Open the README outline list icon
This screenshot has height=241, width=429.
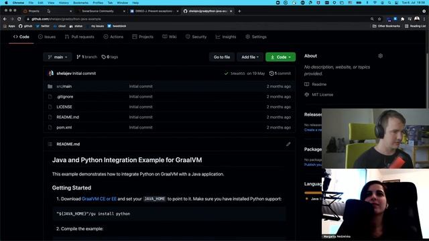(50, 144)
